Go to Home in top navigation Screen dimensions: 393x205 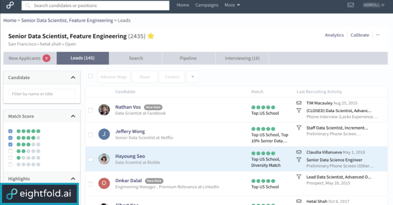(x=183, y=5)
